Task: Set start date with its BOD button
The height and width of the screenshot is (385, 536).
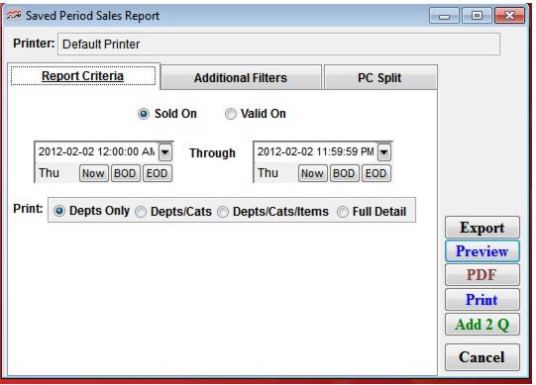Action: point(126,173)
